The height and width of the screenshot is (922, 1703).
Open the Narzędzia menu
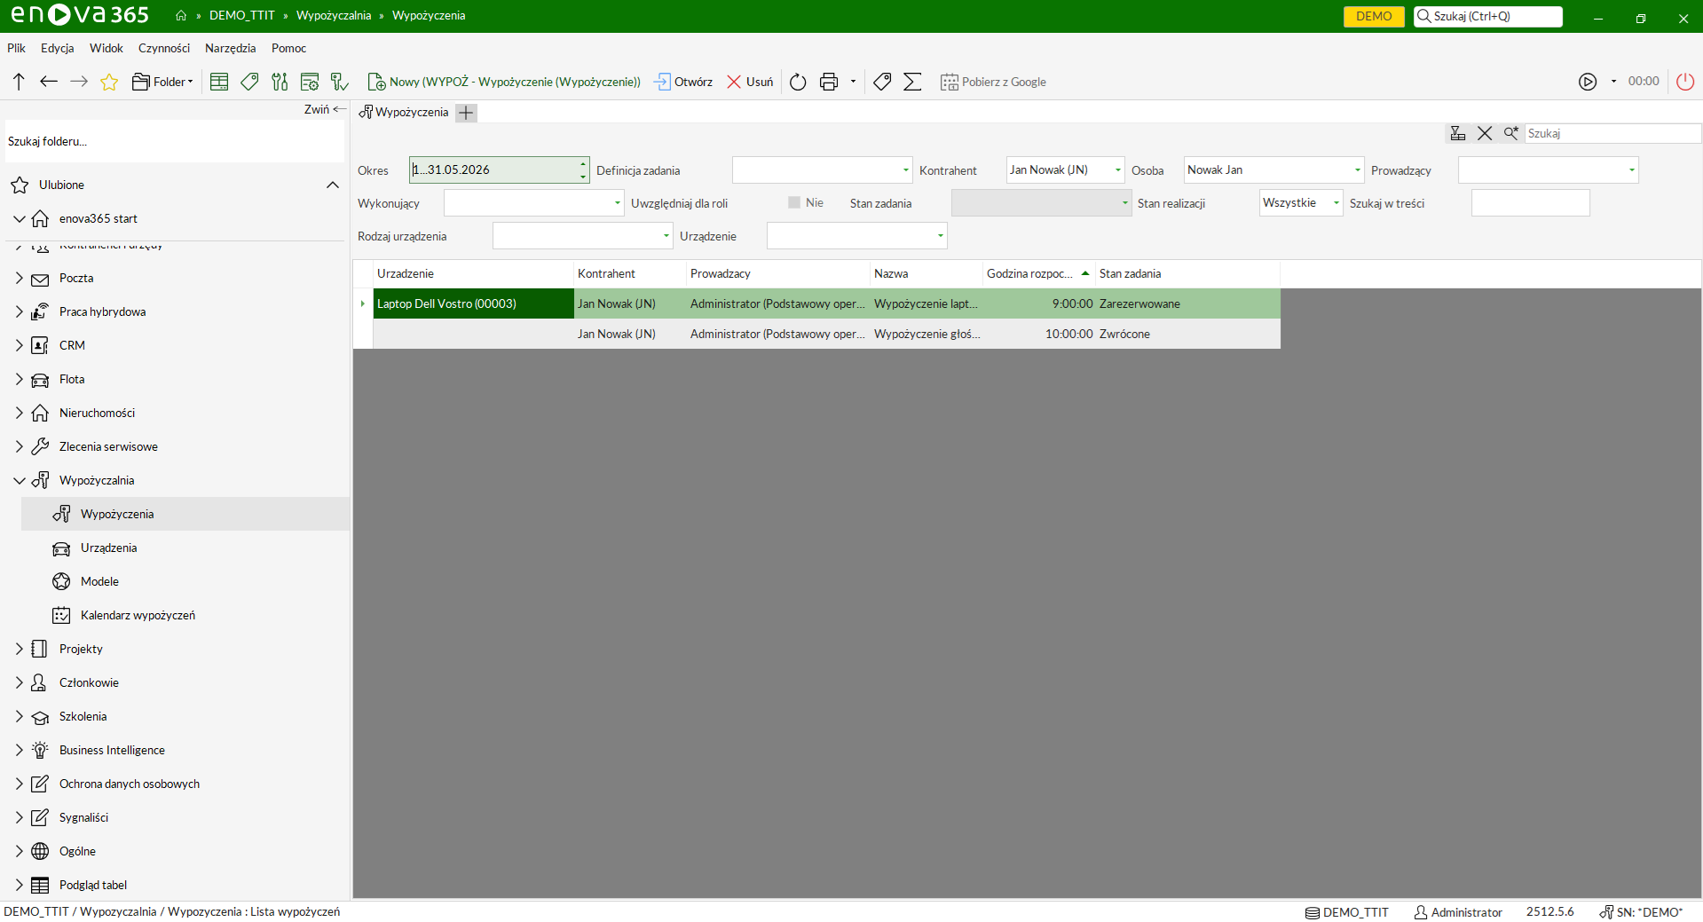[230, 49]
